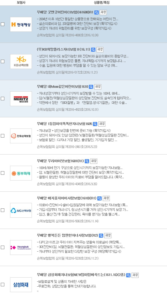Check the Heungkuk product checkbox

(3, 247)
